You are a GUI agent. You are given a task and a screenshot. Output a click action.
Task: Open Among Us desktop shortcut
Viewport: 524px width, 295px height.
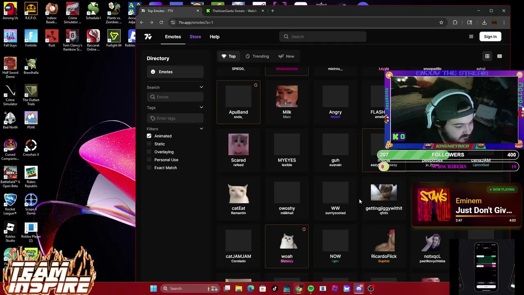coord(10,11)
